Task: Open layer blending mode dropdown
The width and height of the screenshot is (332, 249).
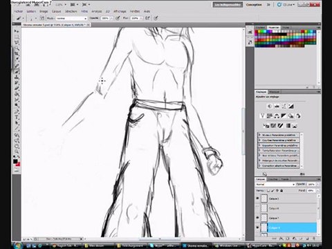Action: [x=275, y=185]
